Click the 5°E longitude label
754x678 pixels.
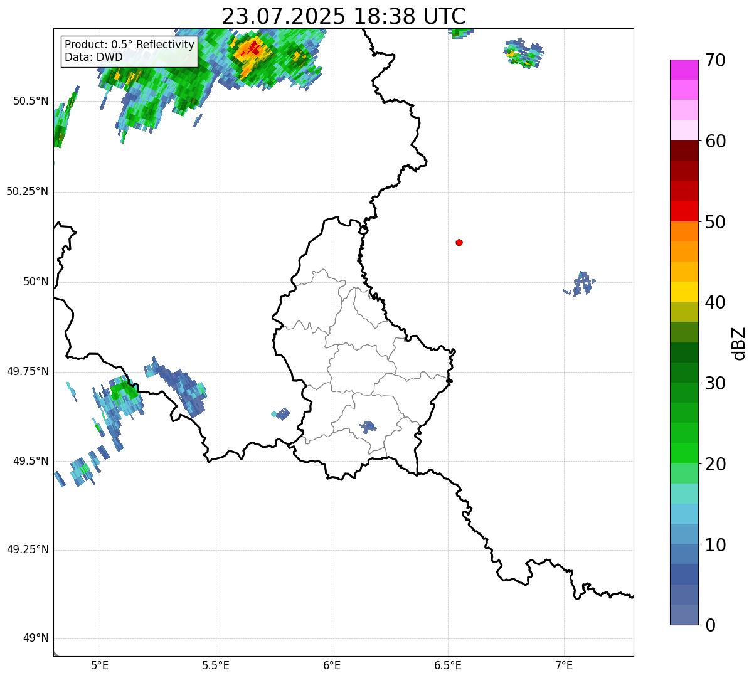100,665
